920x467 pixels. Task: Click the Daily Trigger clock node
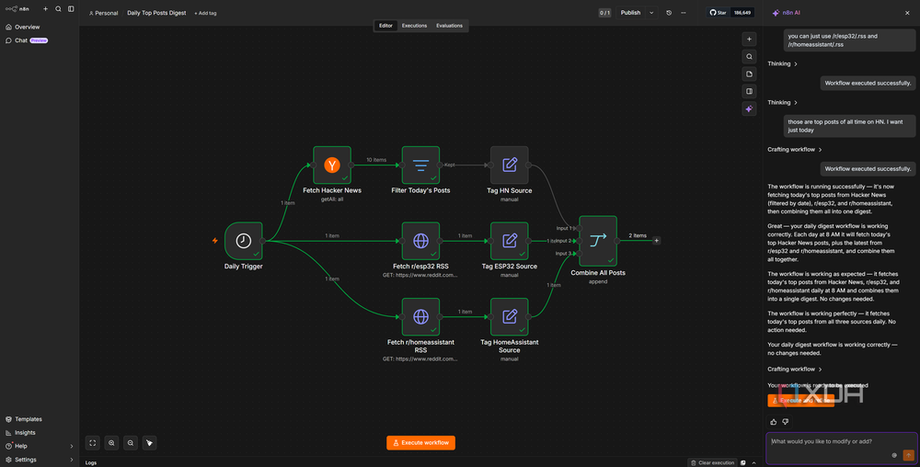[x=244, y=241]
